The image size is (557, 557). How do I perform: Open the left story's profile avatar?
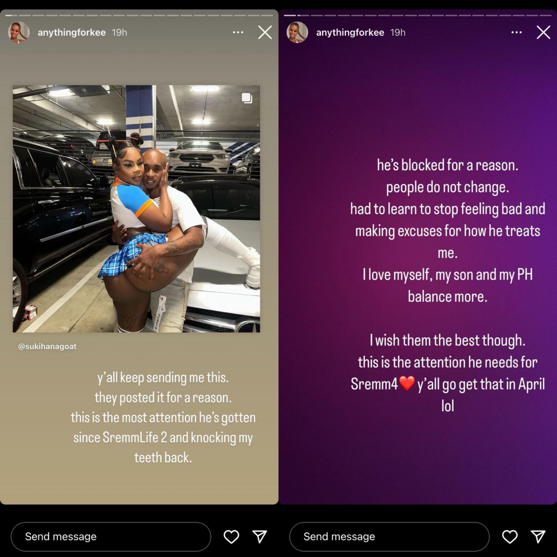pyautogui.click(x=19, y=32)
